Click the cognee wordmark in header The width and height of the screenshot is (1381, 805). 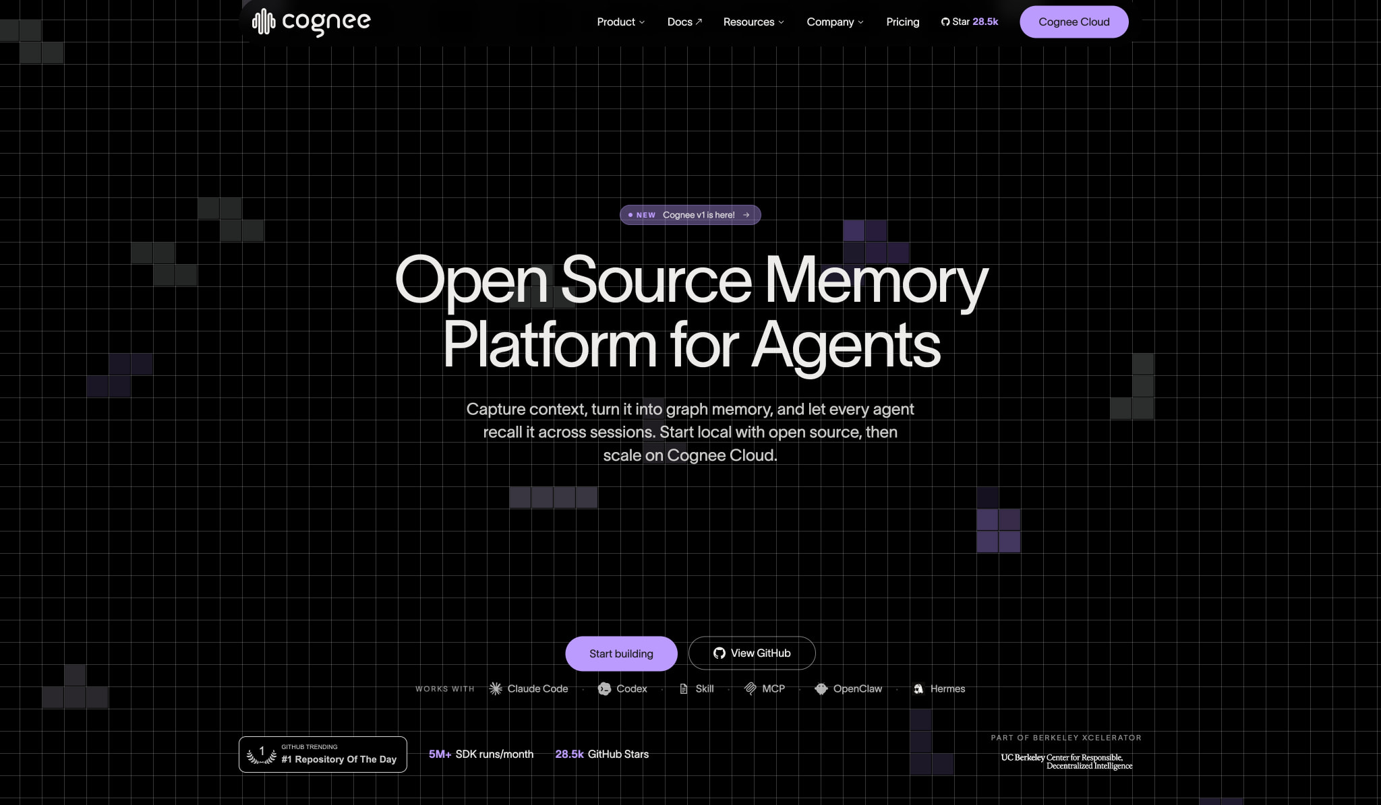coord(326,23)
